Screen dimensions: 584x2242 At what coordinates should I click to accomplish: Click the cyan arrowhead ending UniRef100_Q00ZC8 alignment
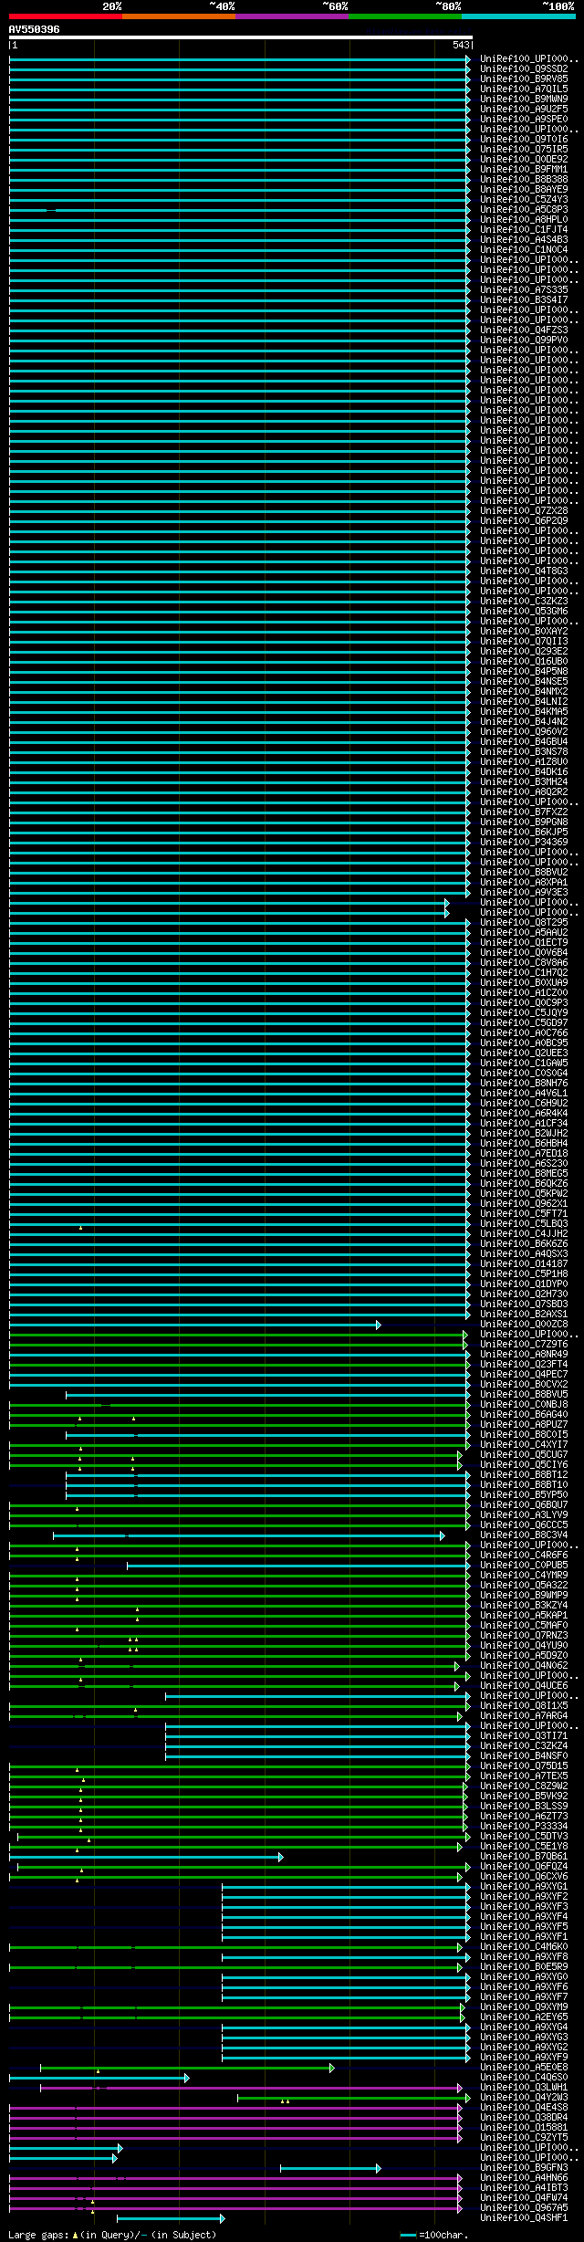[378, 1325]
